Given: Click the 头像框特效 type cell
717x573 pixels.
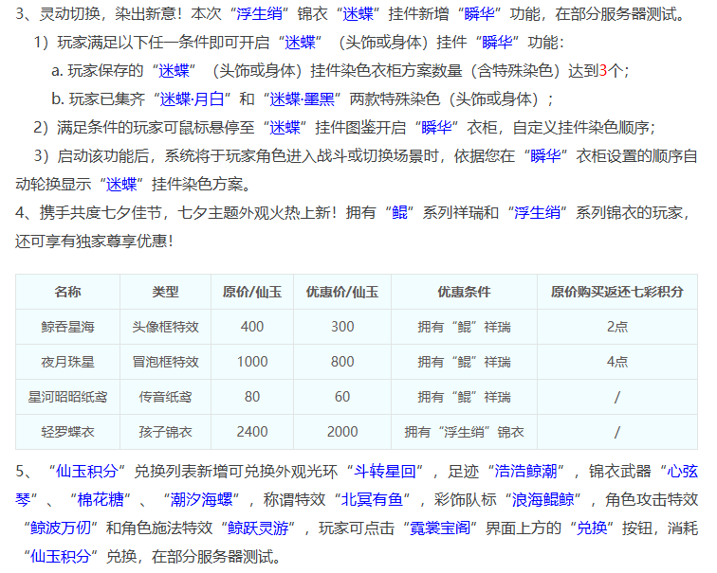Looking at the screenshot, I should pos(165,327).
